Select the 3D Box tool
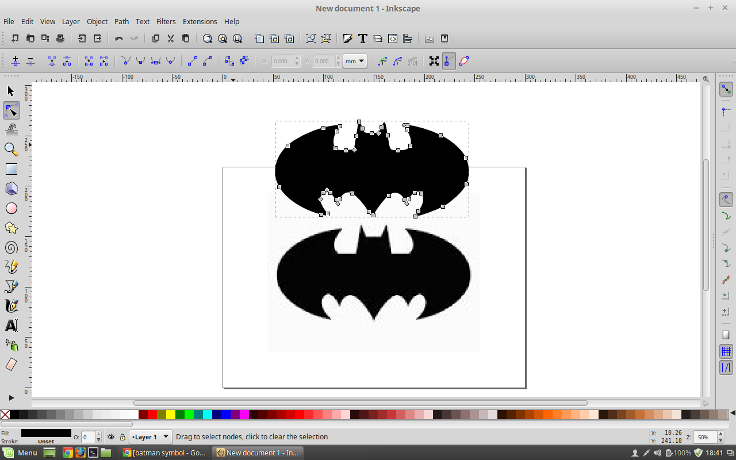This screenshot has height=460, width=736. 11,189
